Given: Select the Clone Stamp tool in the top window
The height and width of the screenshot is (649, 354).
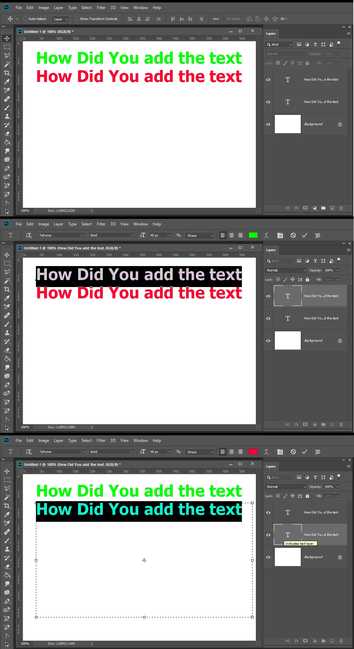Looking at the screenshot, I should [x=7, y=117].
